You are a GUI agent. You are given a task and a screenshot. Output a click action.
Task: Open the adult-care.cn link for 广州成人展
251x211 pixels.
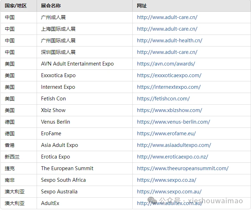[167, 17]
